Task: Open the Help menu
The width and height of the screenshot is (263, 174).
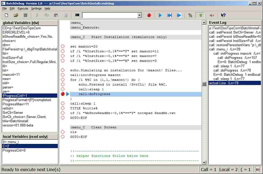Action: (x=47, y=8)
